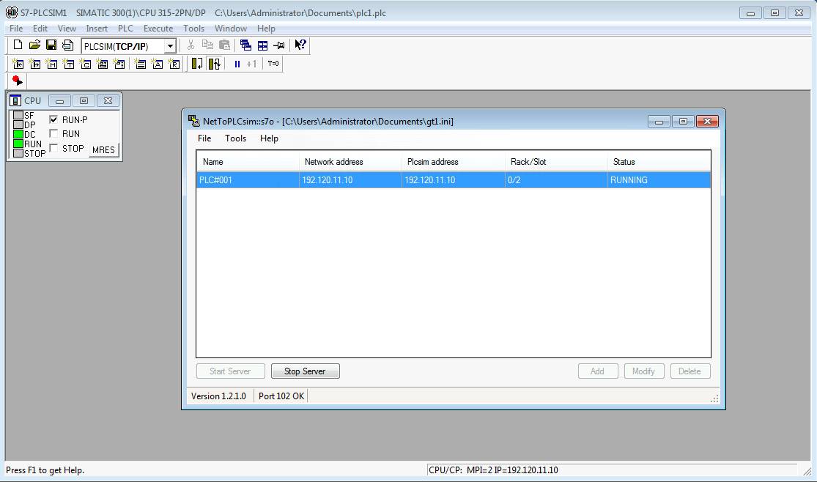
Task: Open the Tools menu in NetToPLCsim
Action: [x=235, y=138]
